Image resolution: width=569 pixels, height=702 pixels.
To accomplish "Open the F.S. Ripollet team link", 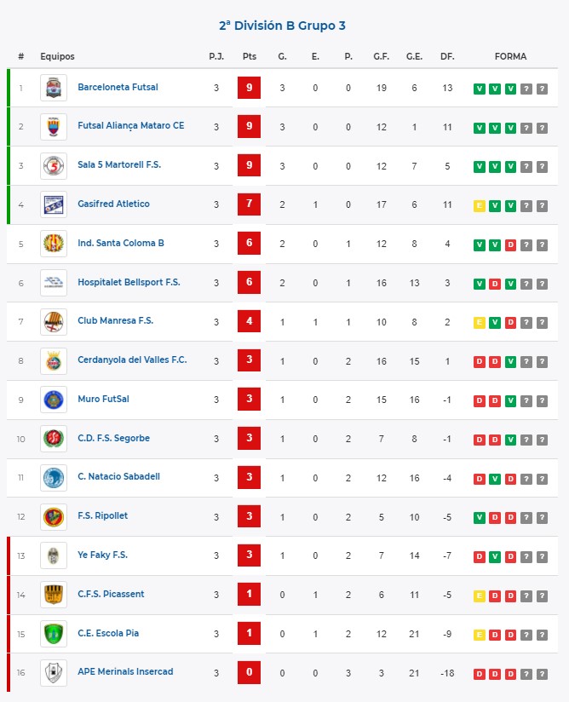I will tap(102, 515).
